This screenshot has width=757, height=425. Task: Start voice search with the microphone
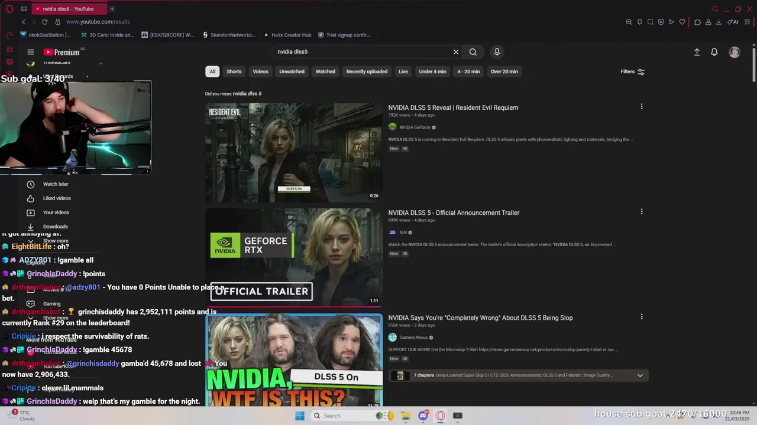tap(497, 52)
